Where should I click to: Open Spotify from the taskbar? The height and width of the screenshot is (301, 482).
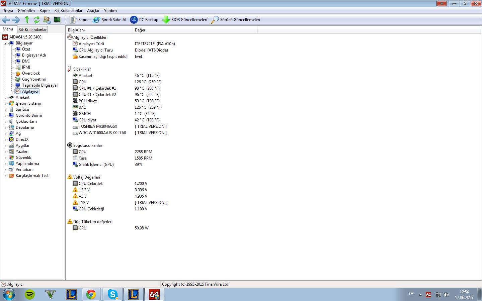click(30, 295)
